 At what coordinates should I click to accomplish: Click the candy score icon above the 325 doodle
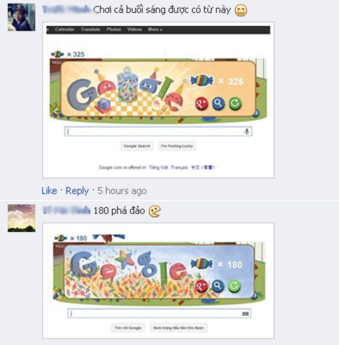(x=58, y=54)
